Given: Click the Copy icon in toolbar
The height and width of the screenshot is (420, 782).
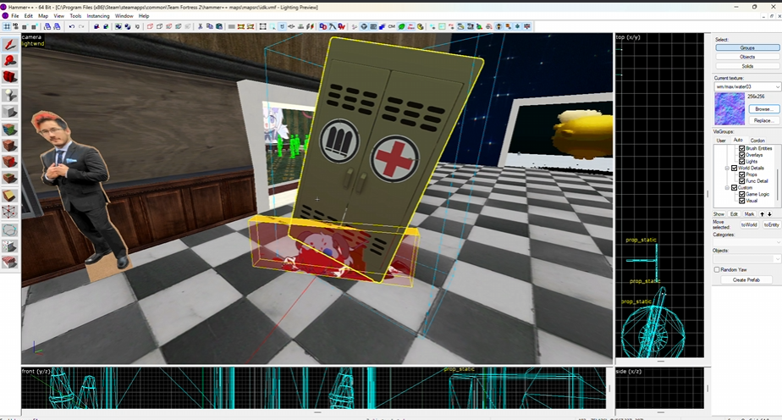Looking at the screenshot, I should pyautogui.click(x=210, y=26).
